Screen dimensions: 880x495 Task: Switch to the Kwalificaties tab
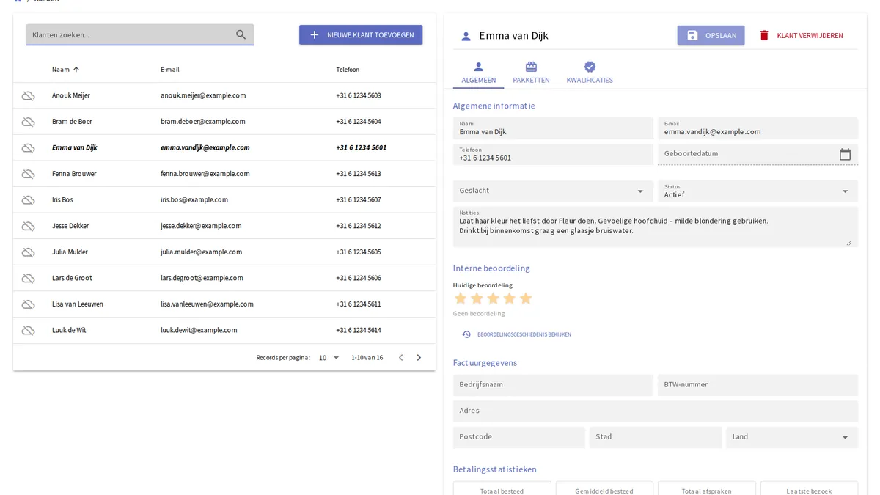[x=590, y=73]
